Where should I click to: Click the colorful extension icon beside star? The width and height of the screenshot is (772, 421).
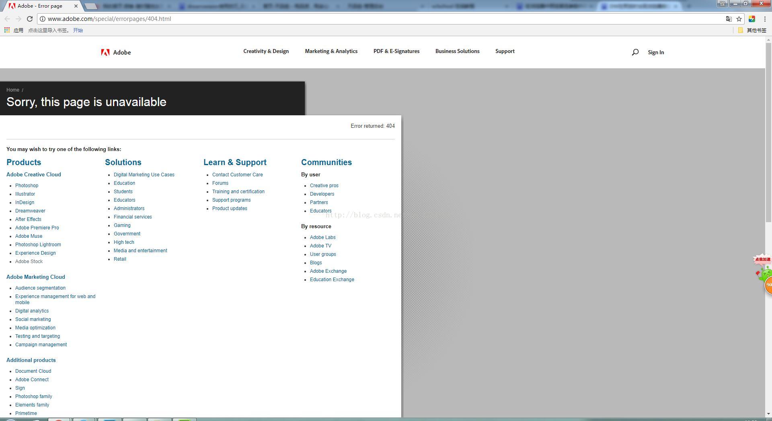pyautogui.click(x=752, y=19)
